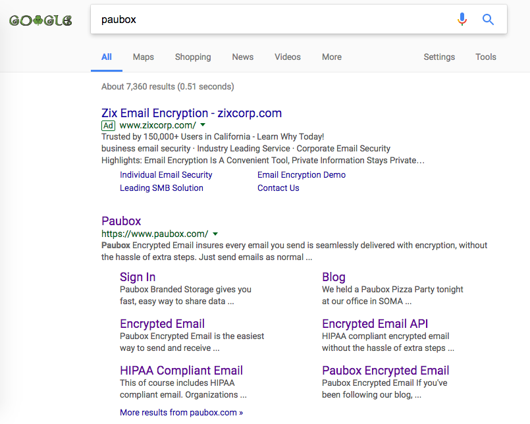Switch to the Maps tab
This screenshot has width=530, height=424.
coord(143,57)
